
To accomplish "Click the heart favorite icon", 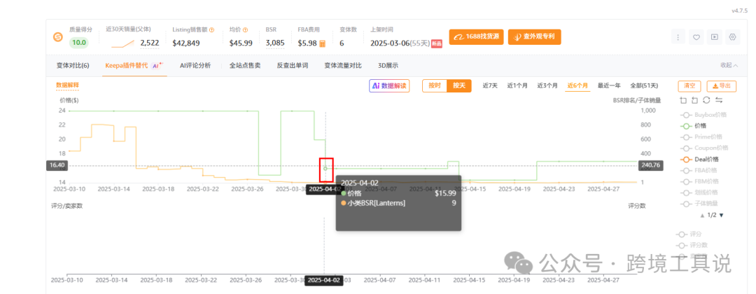I will pyautogui.click(x=696, y=36).
